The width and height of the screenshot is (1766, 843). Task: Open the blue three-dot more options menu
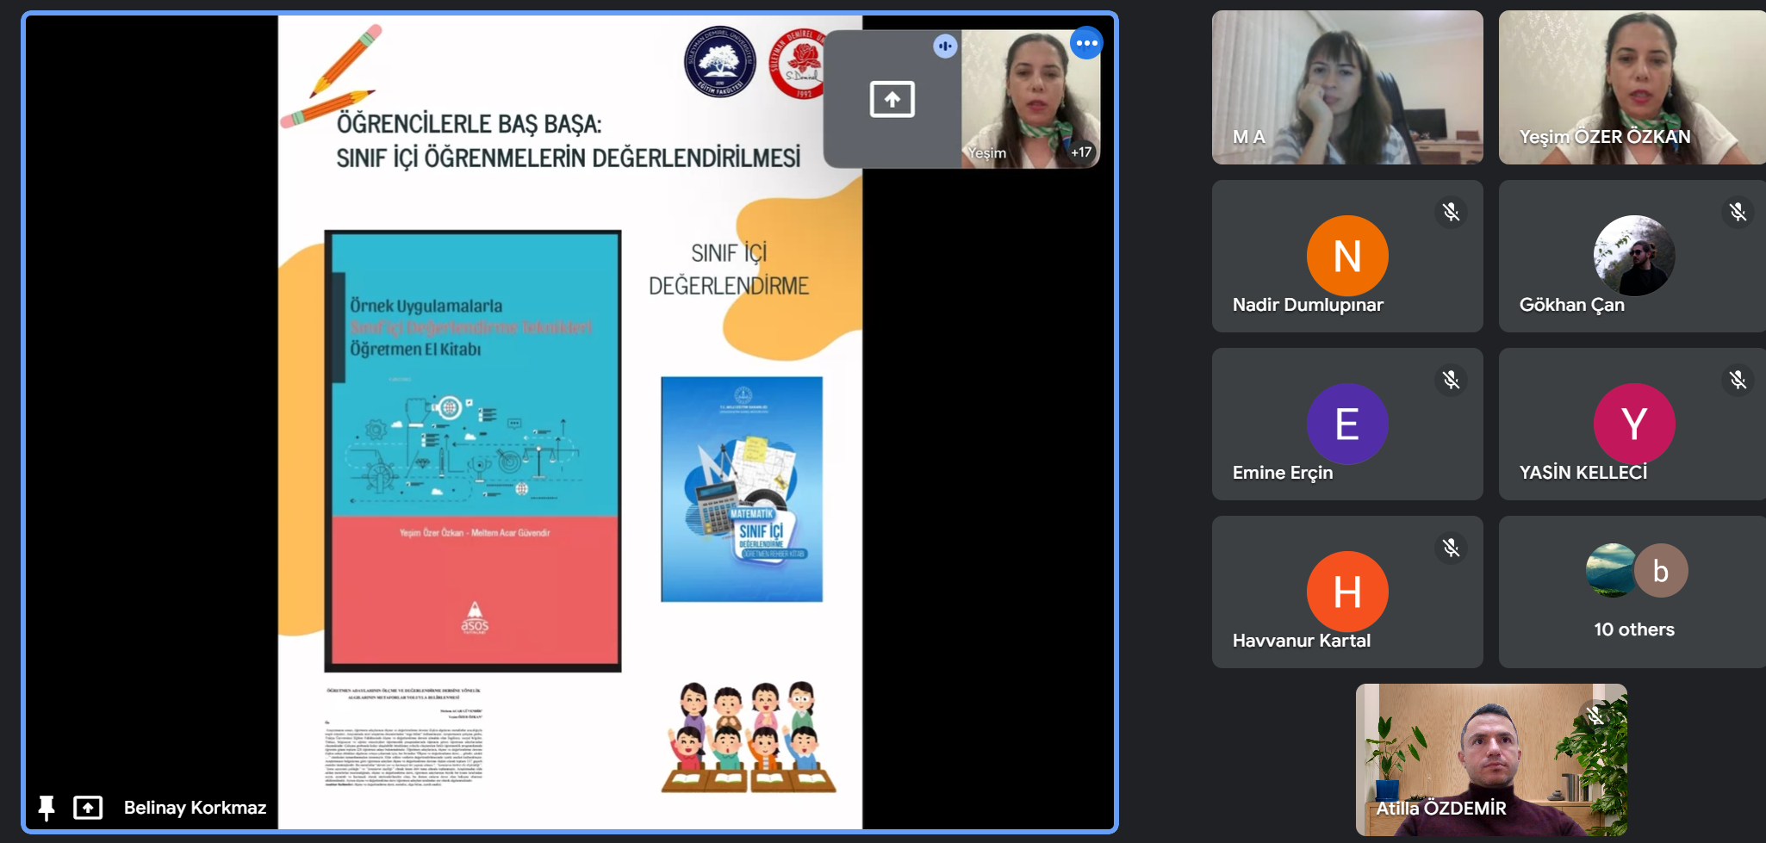(1086, 43)
